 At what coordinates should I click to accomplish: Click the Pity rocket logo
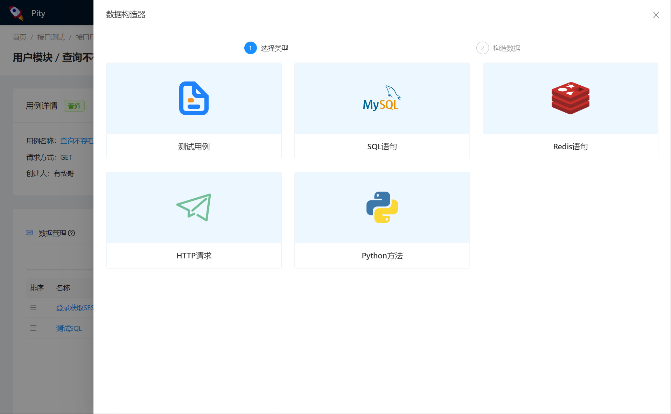[16, 13]
